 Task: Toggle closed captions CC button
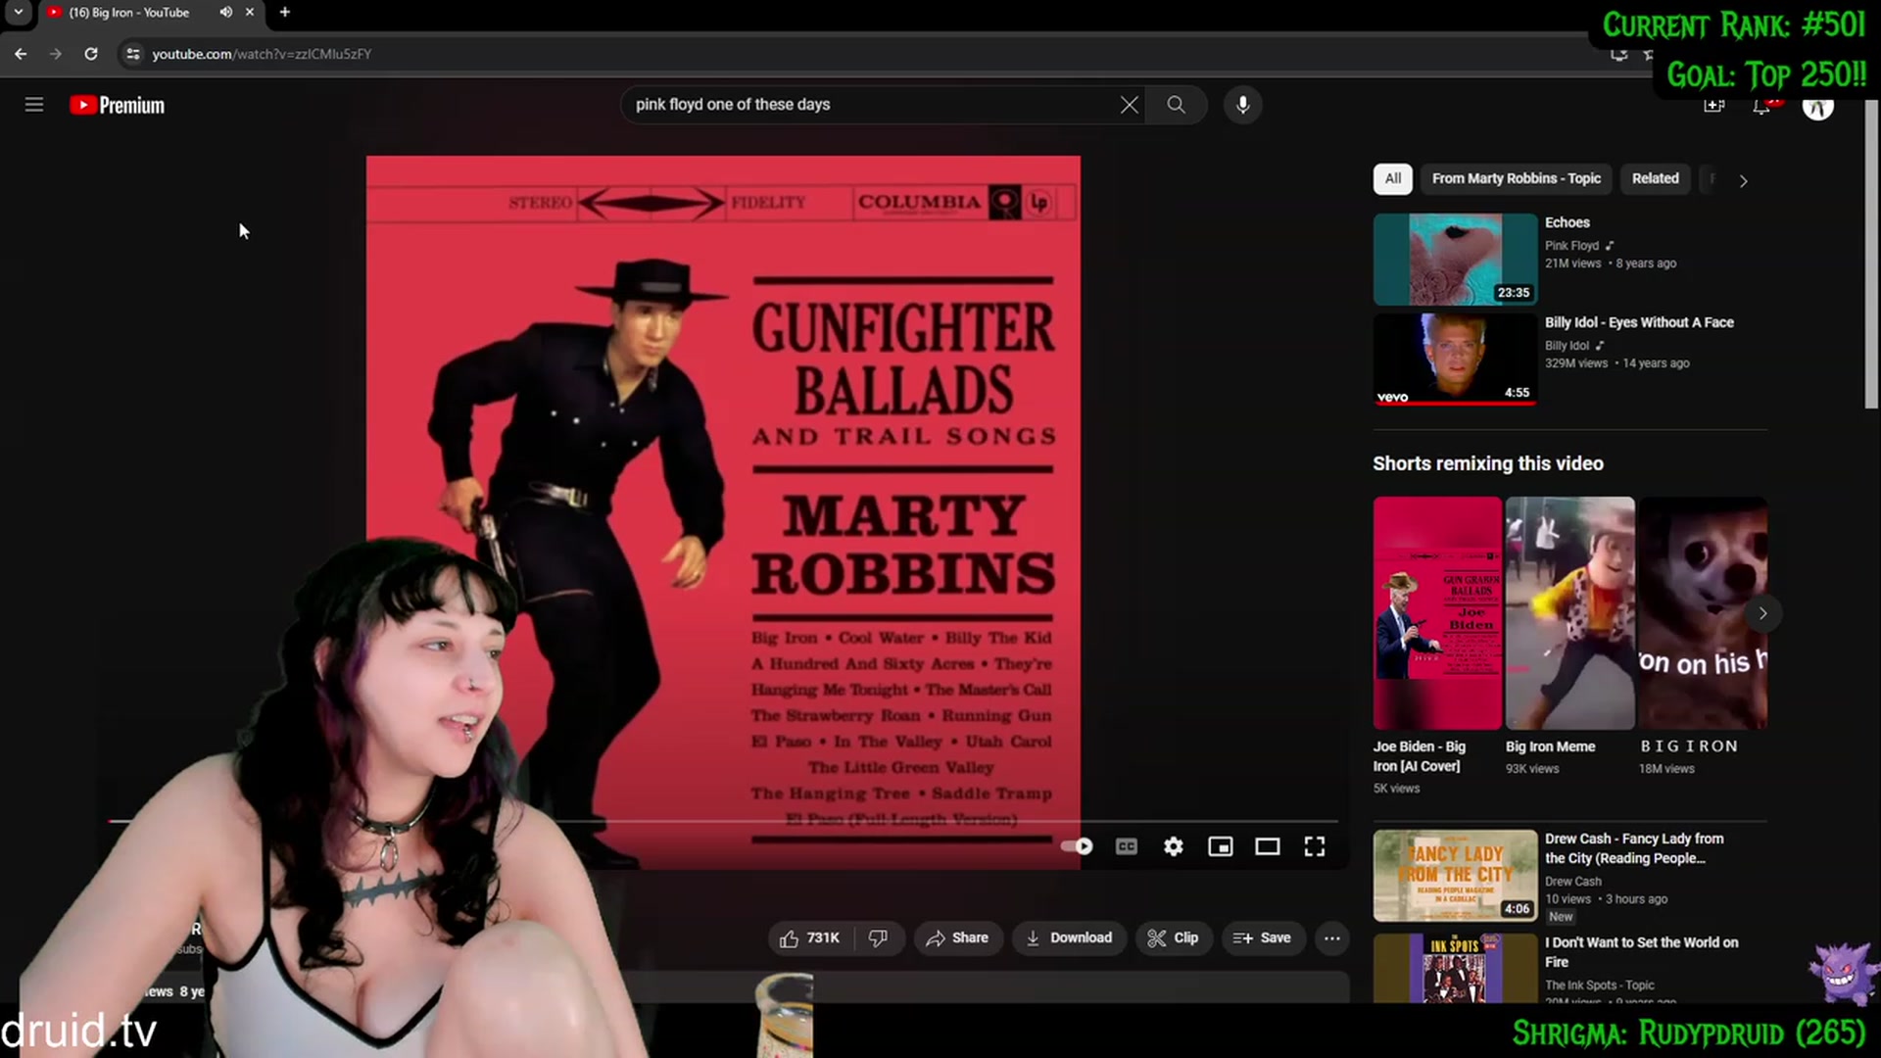[x=1127, y=846]
